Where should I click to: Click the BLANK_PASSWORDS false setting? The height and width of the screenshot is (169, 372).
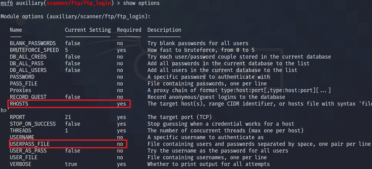click(x=73, y=43)
